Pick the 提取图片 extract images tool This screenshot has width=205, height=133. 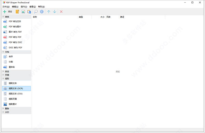coord(16,104)
